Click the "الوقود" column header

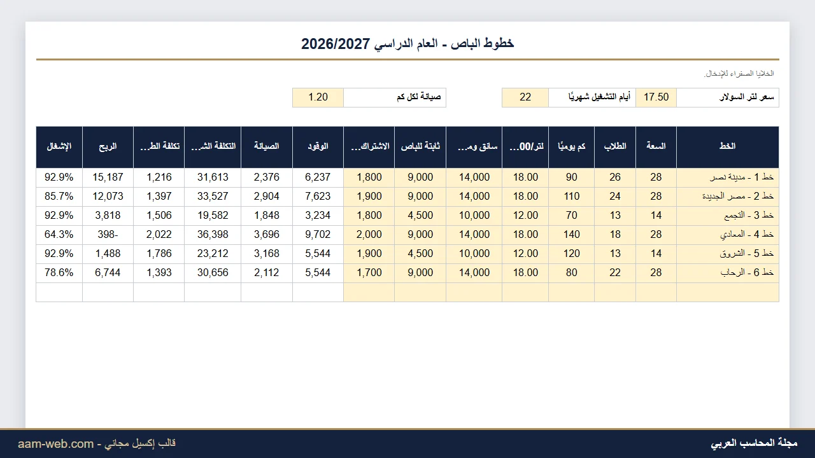[318, 146]
